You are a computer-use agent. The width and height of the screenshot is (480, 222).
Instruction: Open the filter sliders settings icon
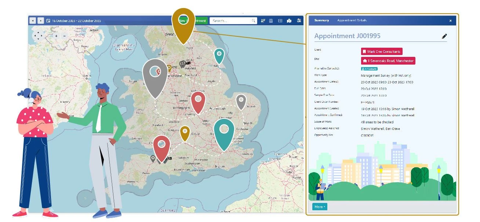[x=299, y=21]
